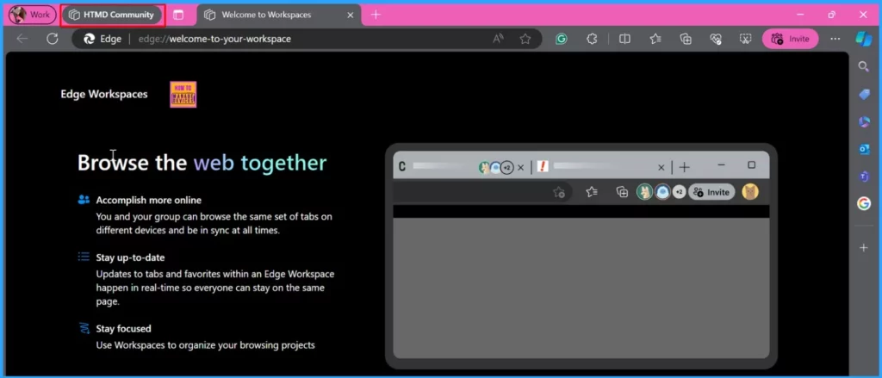
Task: Open the Favorites list
Action: pyautogui.click(x=655, y=39)
